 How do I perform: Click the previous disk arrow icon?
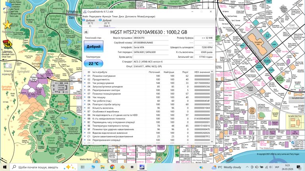pos(86,32)
